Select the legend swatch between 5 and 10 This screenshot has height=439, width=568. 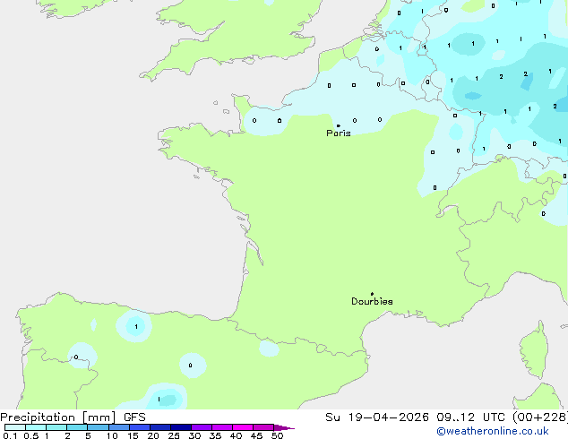tap(98, 427)
